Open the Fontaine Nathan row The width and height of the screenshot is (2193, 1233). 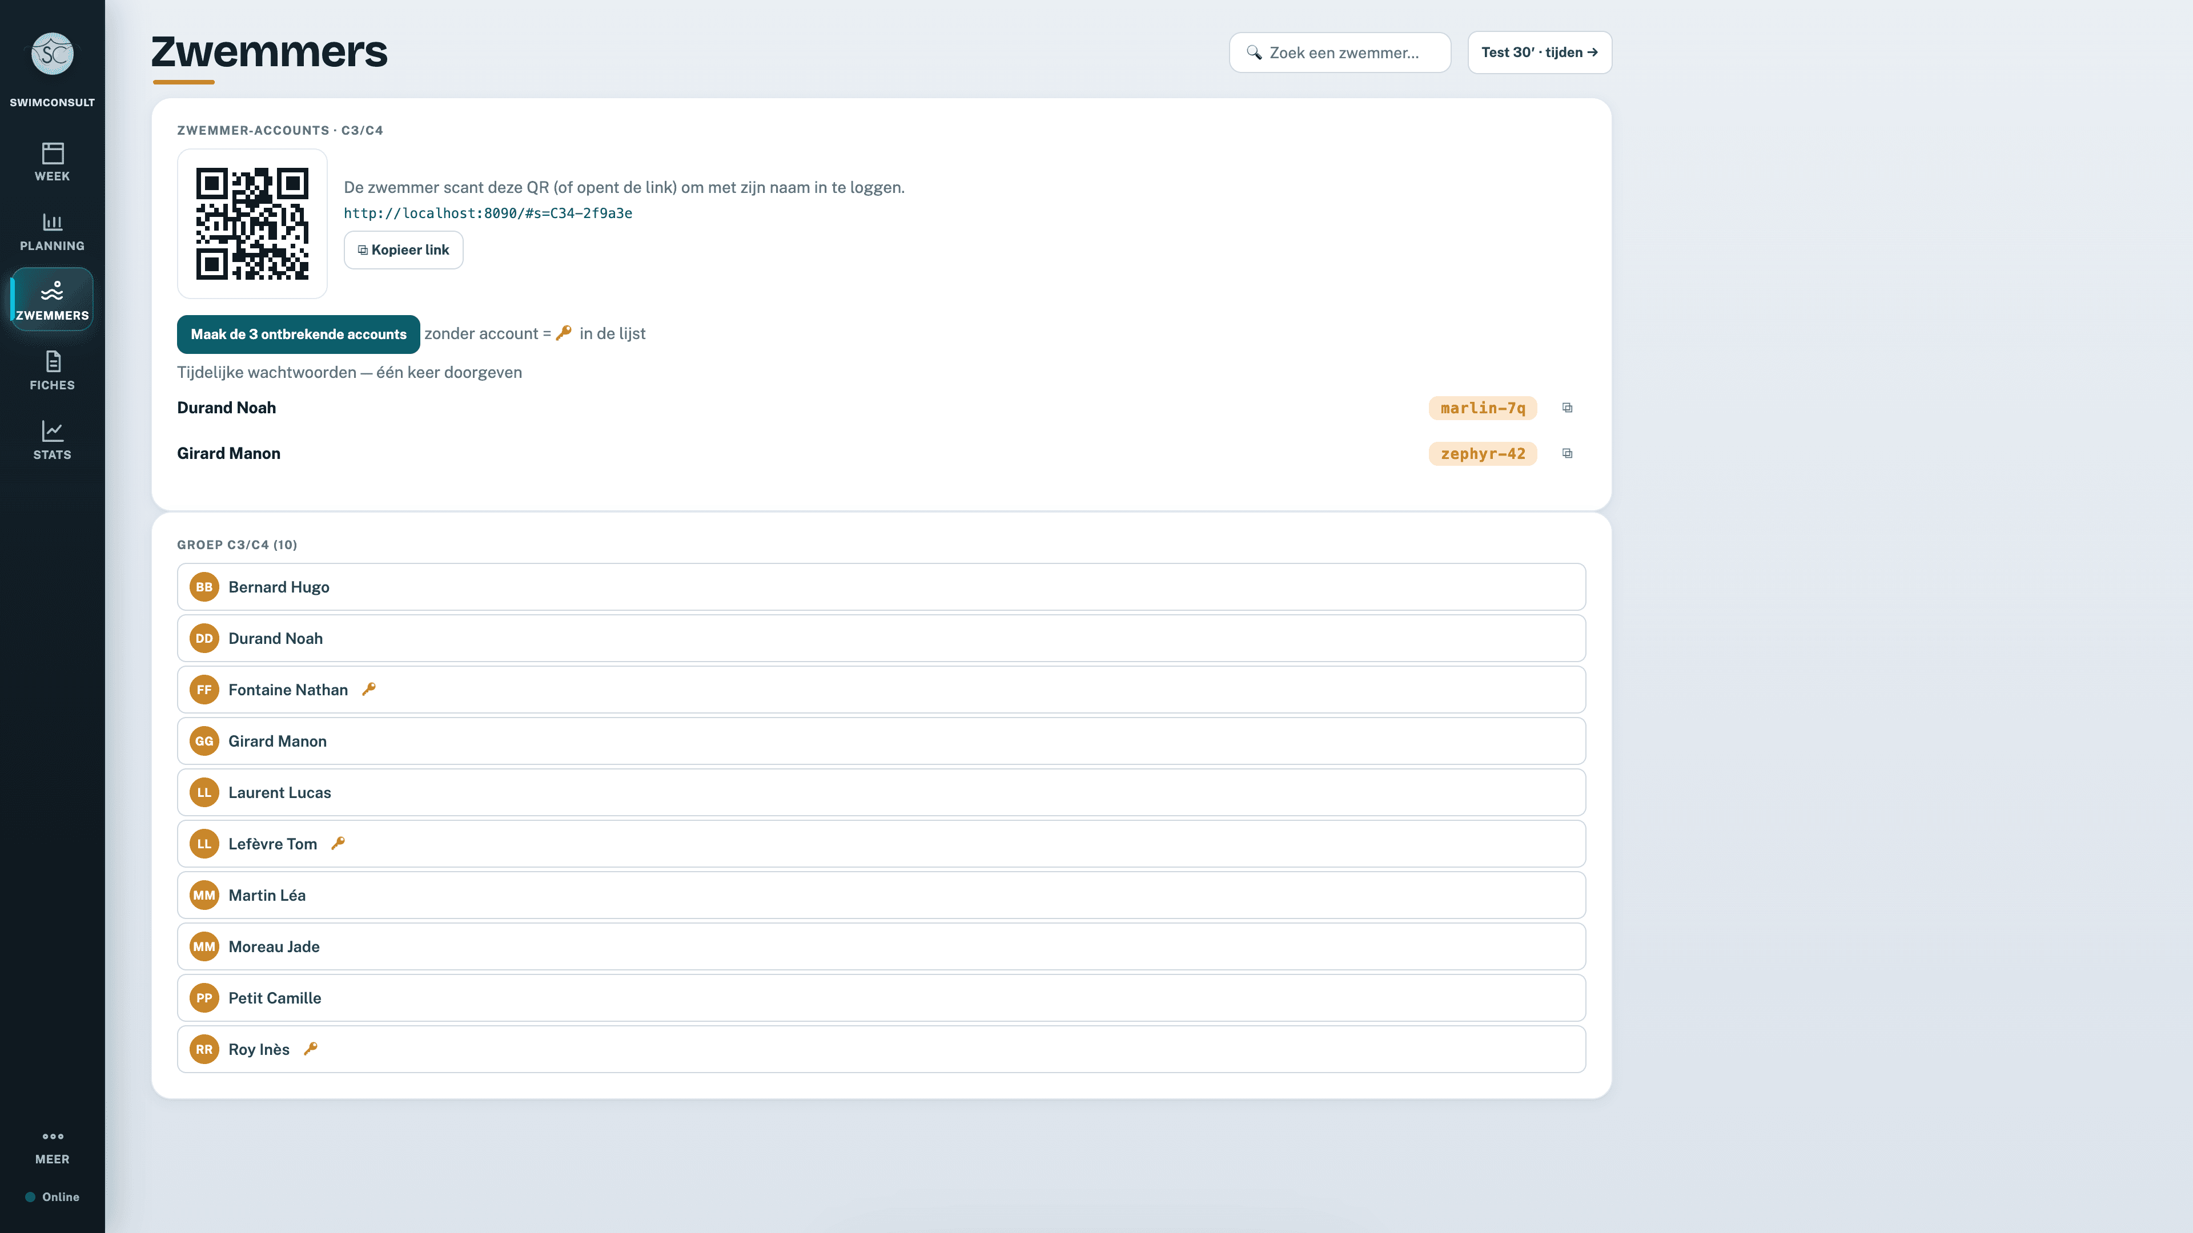pyautogui.click(x=881, y=690)
